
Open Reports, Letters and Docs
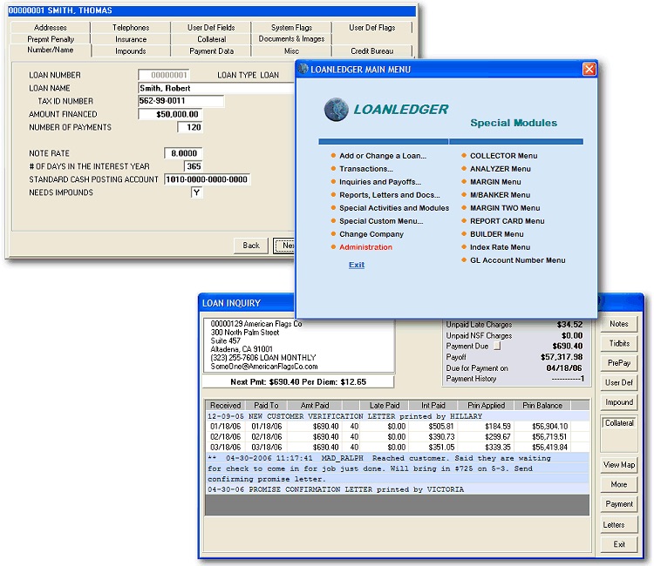click(x=390, y=195)
